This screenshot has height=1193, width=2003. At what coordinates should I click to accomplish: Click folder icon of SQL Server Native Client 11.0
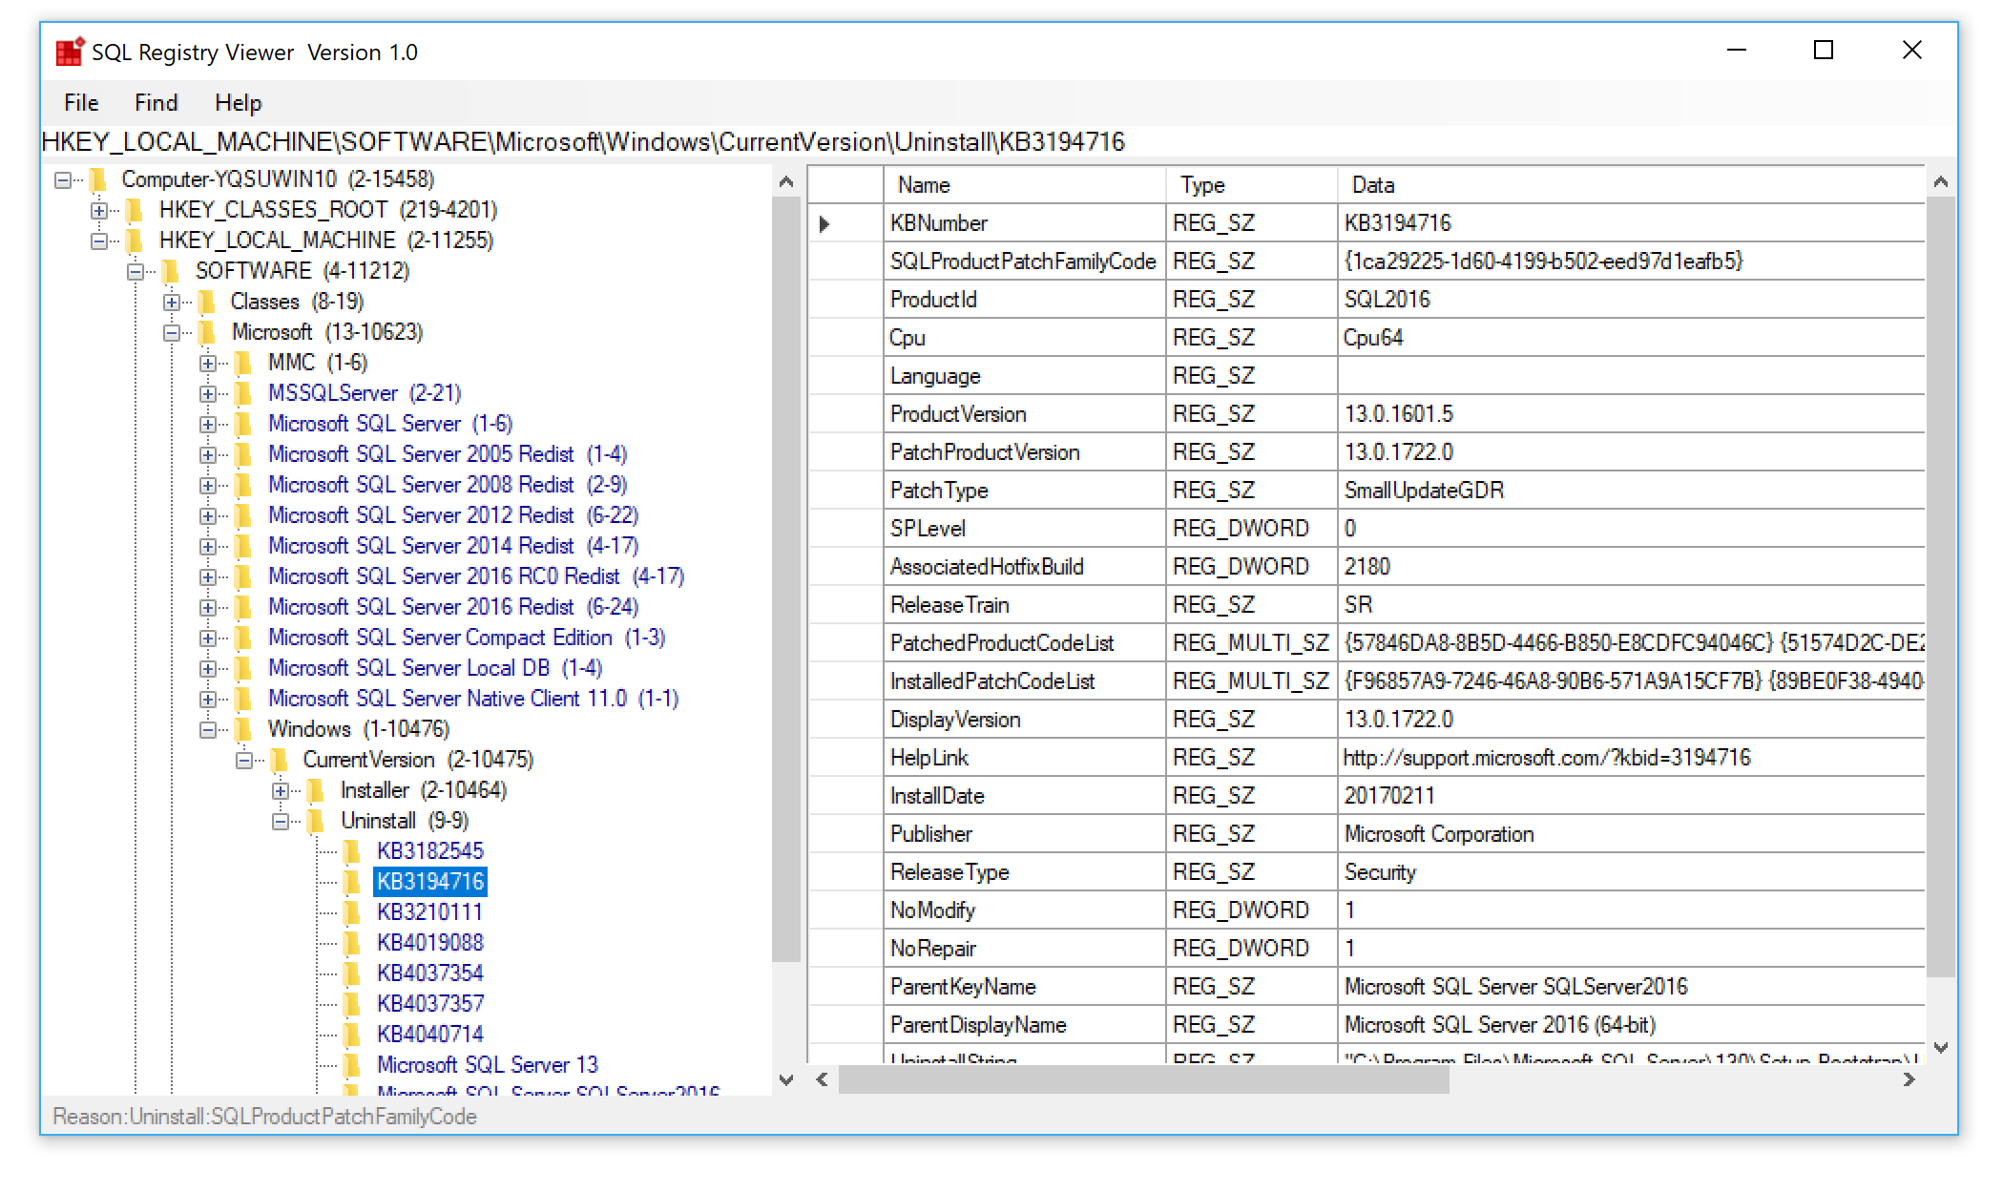point(243,699)
